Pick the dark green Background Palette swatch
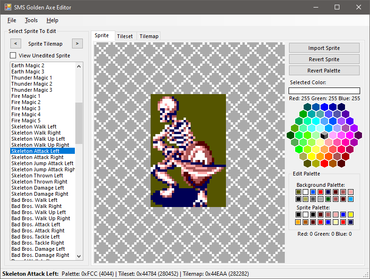Viewport: 370px width, 279px height. (x=328, y=199)
